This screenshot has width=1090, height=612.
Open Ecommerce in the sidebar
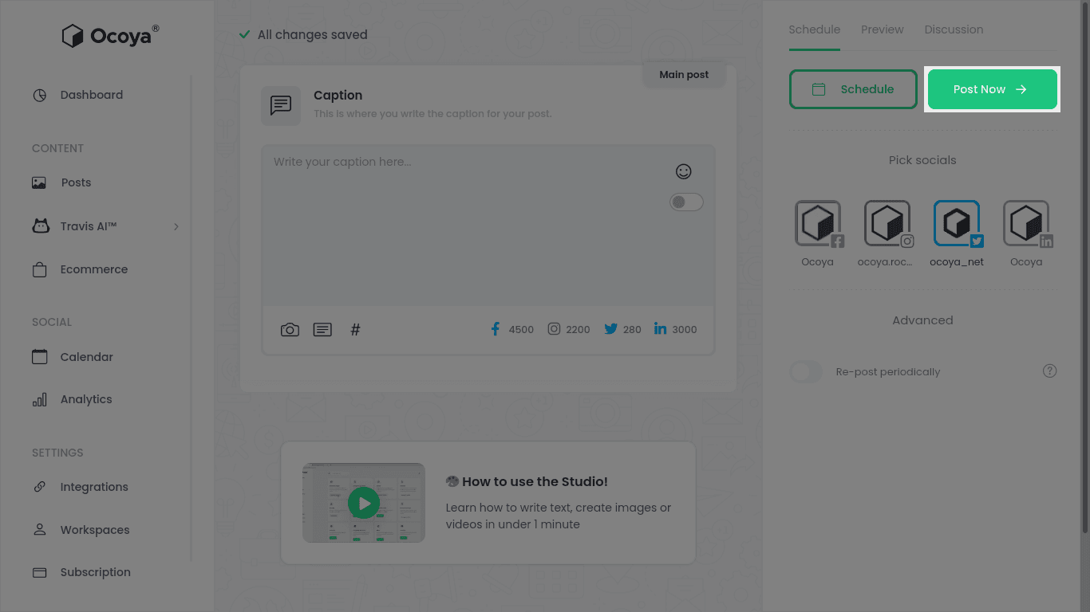point(94,269)
